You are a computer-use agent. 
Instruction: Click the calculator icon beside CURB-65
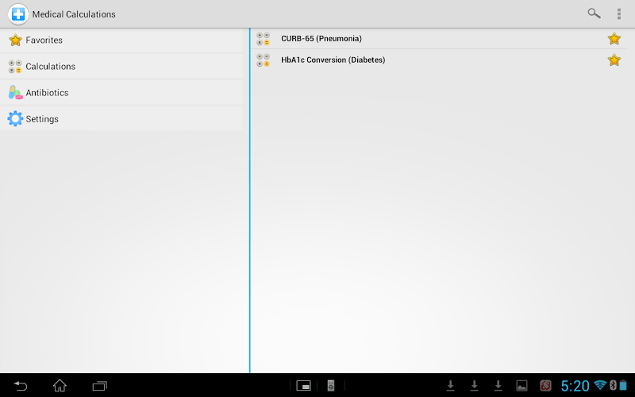[x=264, y=39]
